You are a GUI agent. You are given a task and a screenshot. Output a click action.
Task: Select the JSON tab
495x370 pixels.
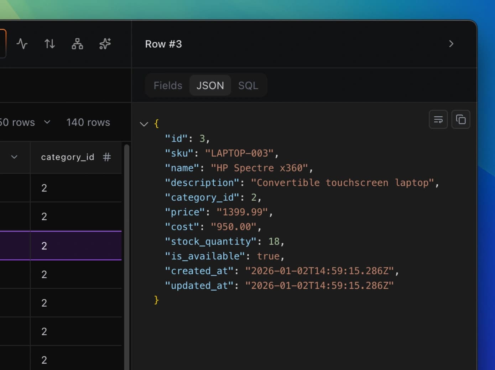click(210, 85)
